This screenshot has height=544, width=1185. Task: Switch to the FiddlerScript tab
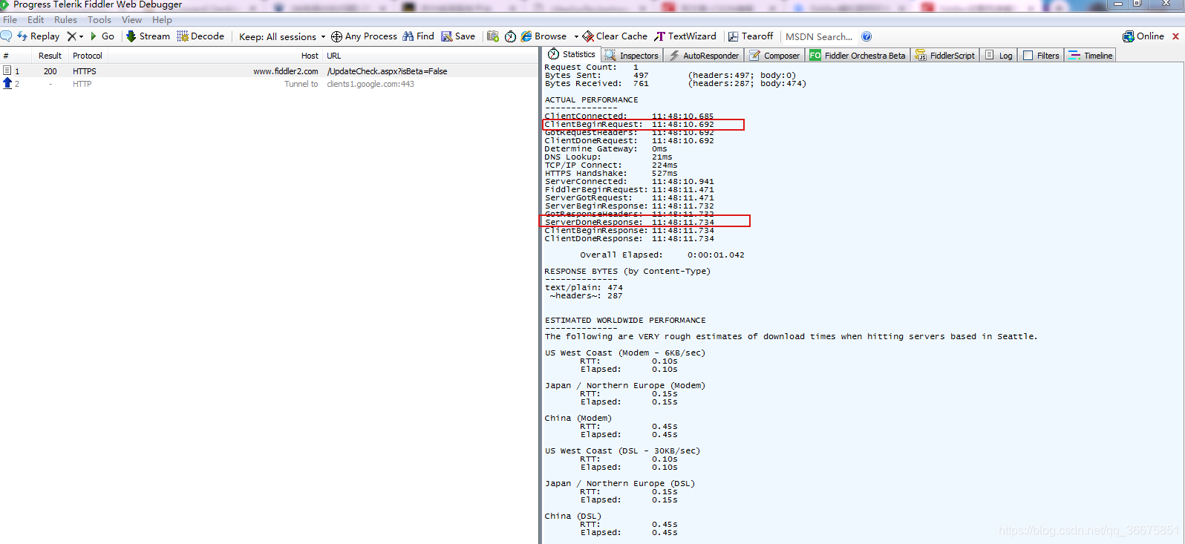[x=945, y=56]
